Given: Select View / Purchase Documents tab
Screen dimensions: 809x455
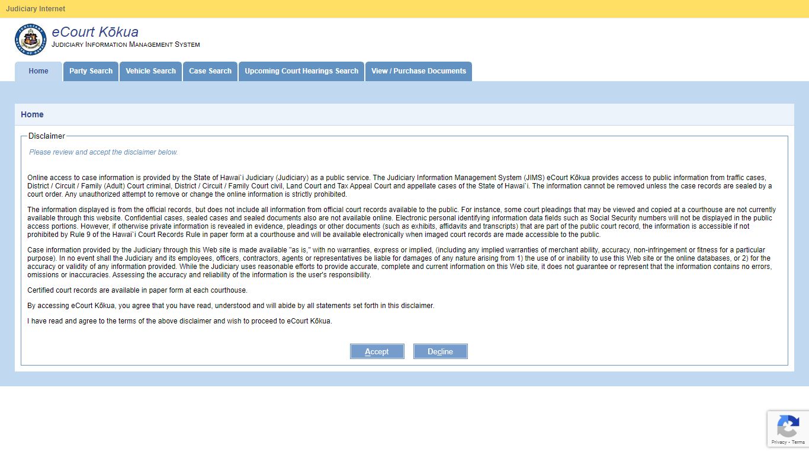Looking at the screenshot, I should click(x=419, y=71).
